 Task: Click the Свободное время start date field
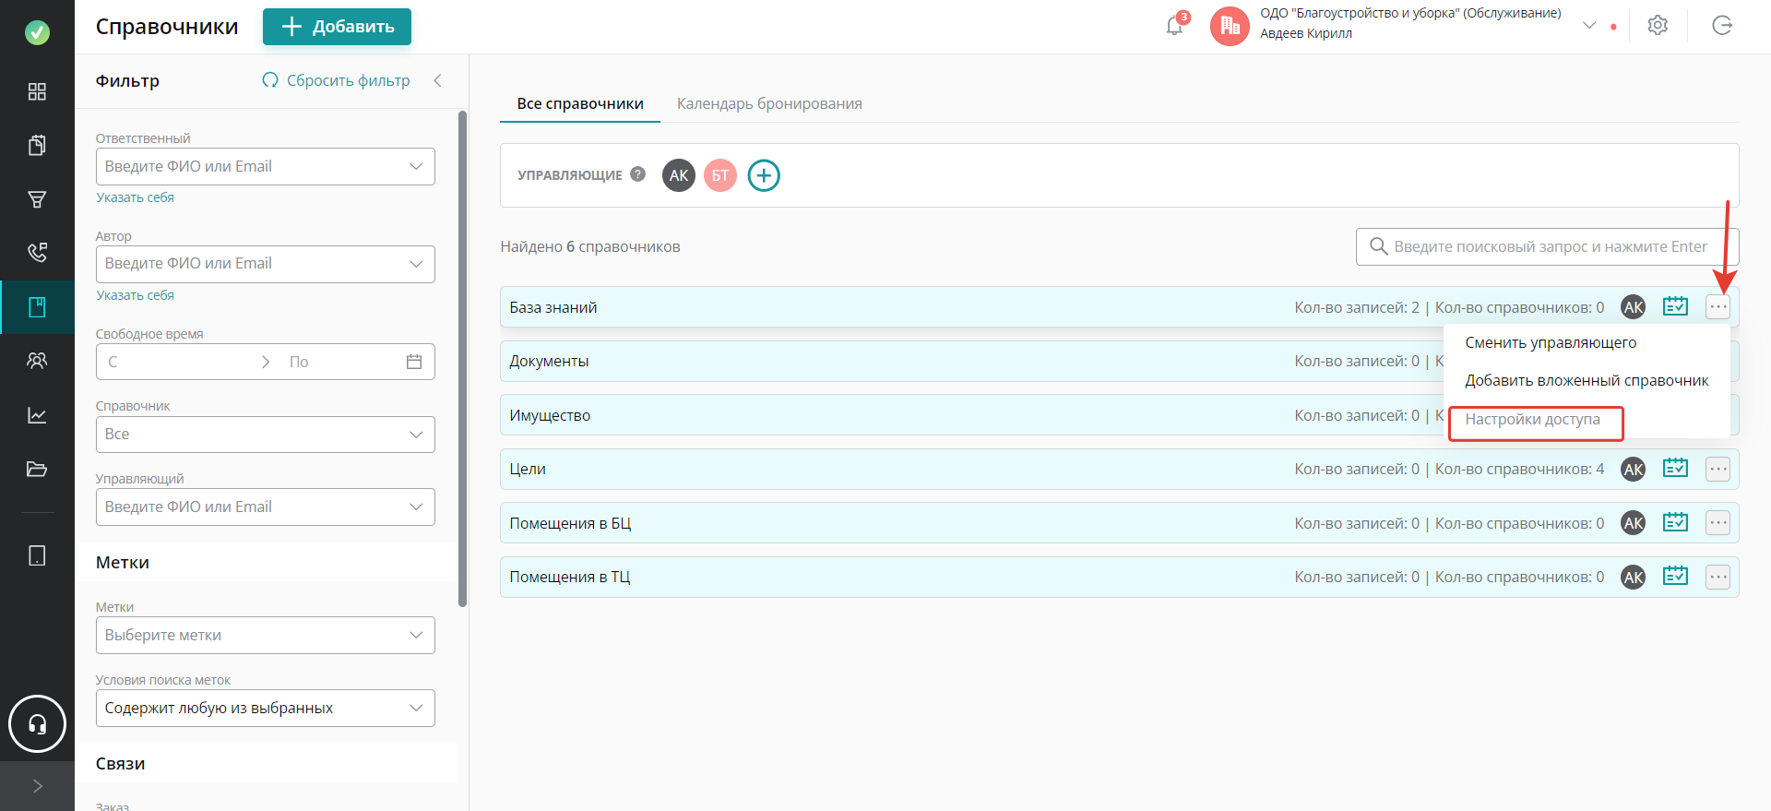point(175,362)
